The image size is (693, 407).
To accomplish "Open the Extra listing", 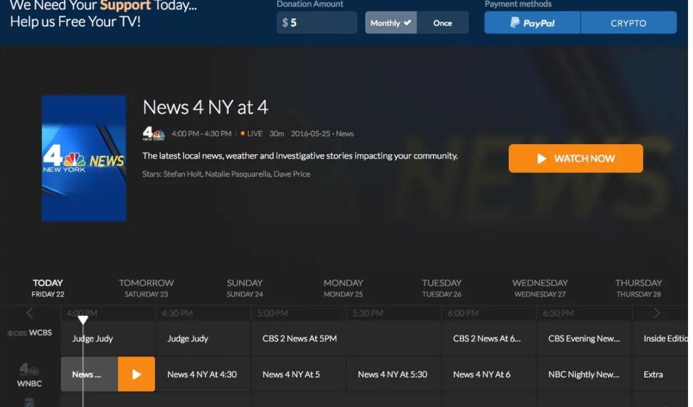I will click(660, 374).
